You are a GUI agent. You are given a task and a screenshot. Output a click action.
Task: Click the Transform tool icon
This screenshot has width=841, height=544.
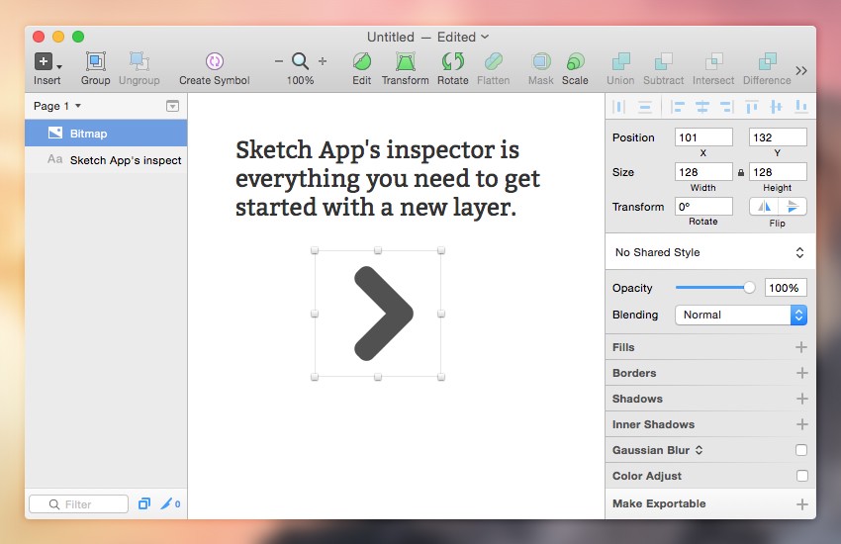tap(405, 62)
